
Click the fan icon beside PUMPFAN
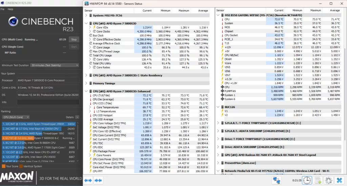click(x=222, y=91)
